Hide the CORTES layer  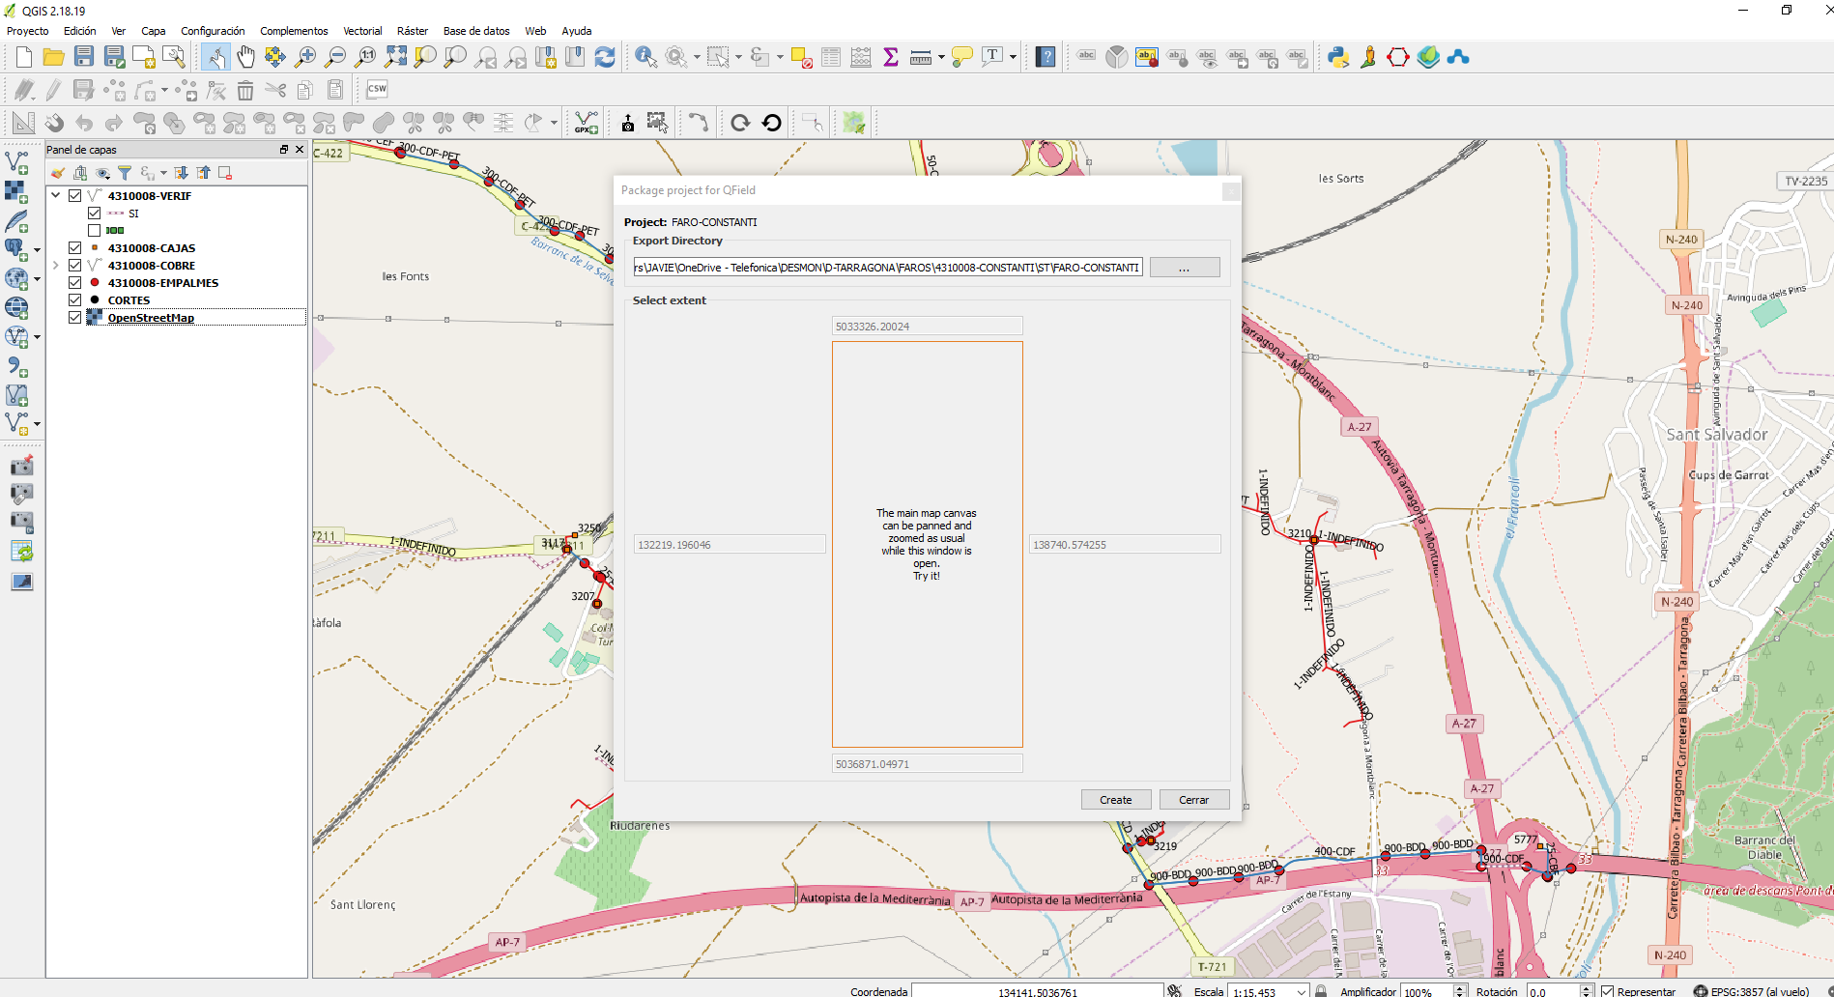click(x=75, y=299)
